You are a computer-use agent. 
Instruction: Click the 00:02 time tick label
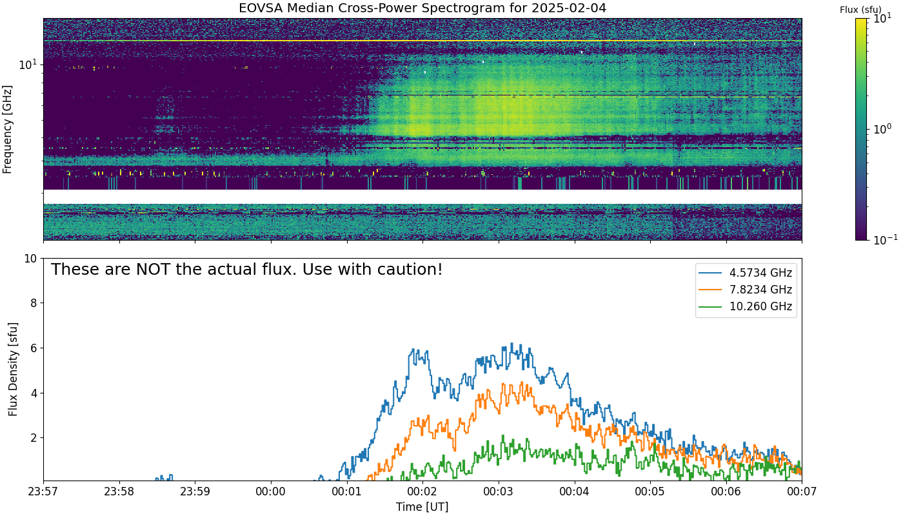422,493
